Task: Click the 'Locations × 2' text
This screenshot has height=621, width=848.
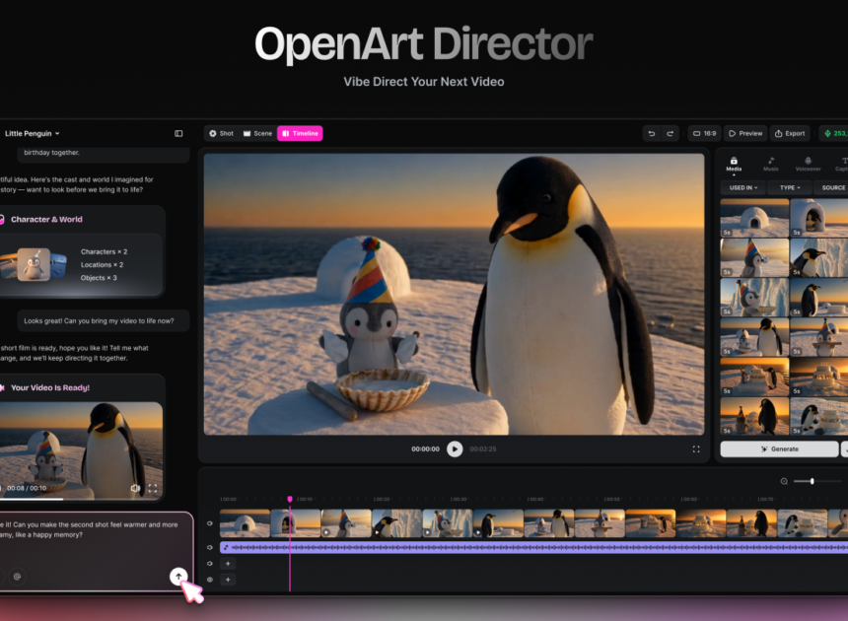Action: pos(102,265)
